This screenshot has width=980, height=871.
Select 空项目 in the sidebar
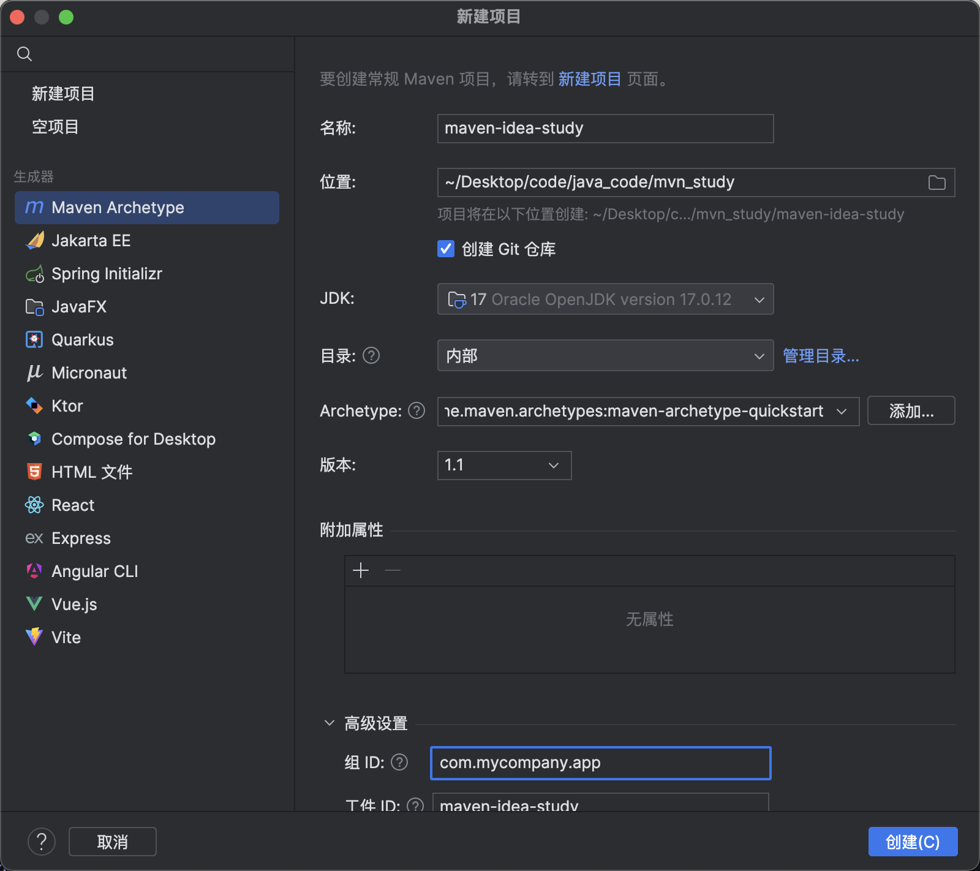[x=55, y=127]
